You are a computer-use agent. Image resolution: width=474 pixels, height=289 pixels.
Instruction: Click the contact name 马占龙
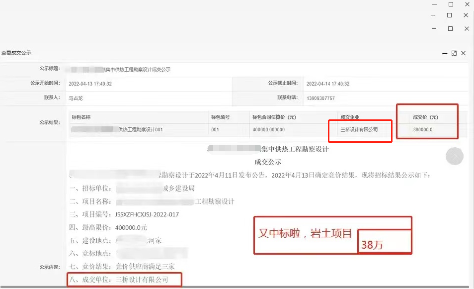(x=76, y=98)
